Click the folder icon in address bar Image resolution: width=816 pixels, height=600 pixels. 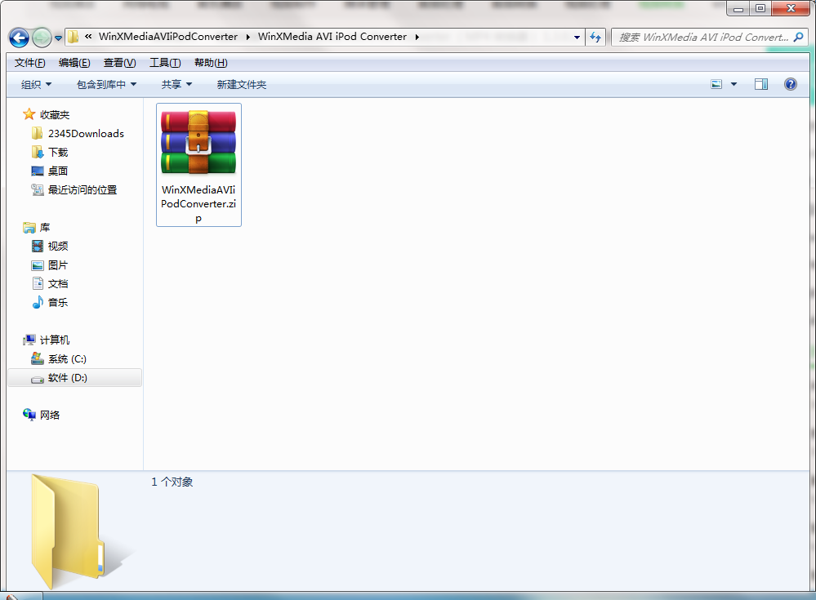tap(74, 37)
